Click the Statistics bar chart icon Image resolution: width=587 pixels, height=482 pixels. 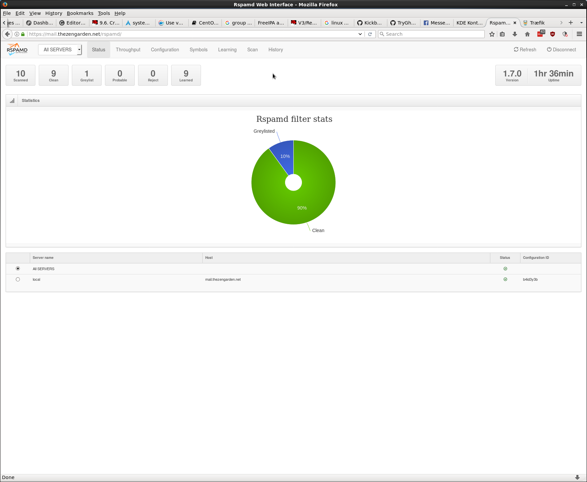click(x=12, y=101)
